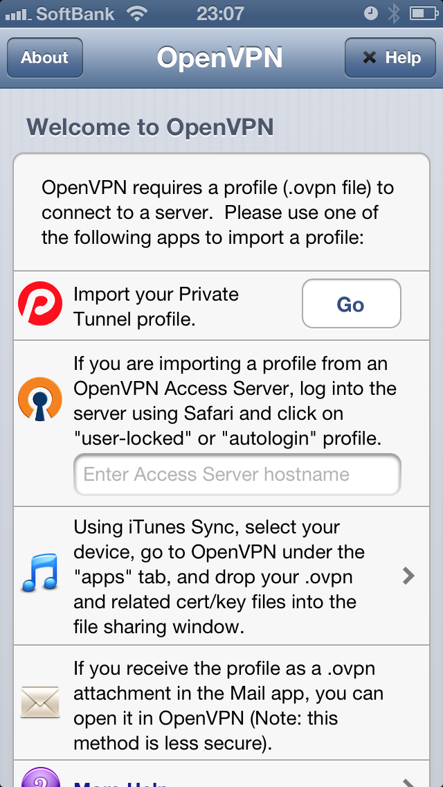Tap the Bluetooth icon in status bar
Image resolution: width=443 pixels, height=787 pixels.
click(394, 13)
